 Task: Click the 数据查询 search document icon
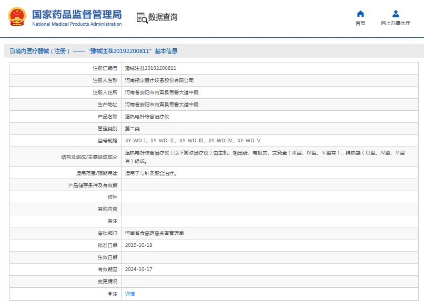tap(142, 18)
